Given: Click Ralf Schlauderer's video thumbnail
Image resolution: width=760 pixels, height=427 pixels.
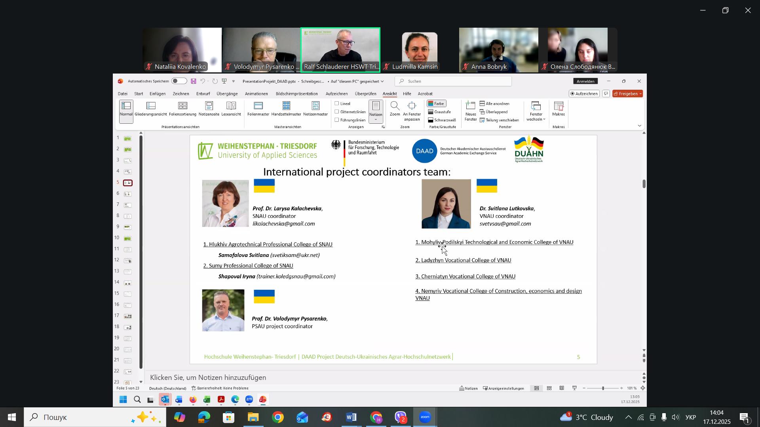Looking at the screenshot, I should tap(340, 49).
